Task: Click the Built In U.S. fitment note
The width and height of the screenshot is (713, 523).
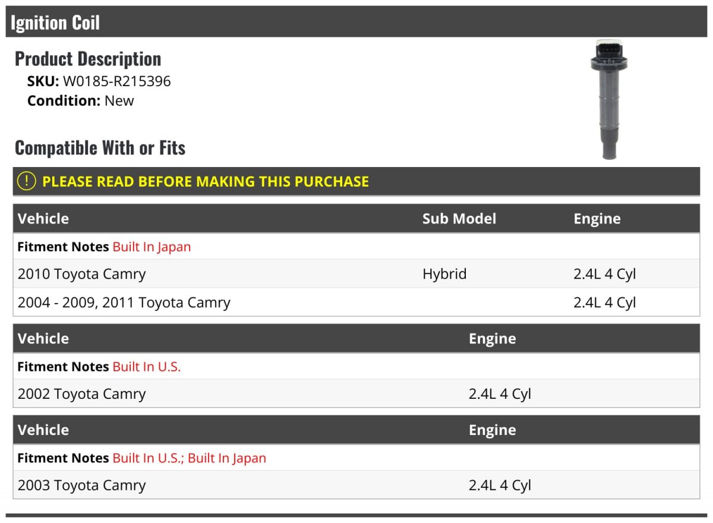Action: (147, 367)
